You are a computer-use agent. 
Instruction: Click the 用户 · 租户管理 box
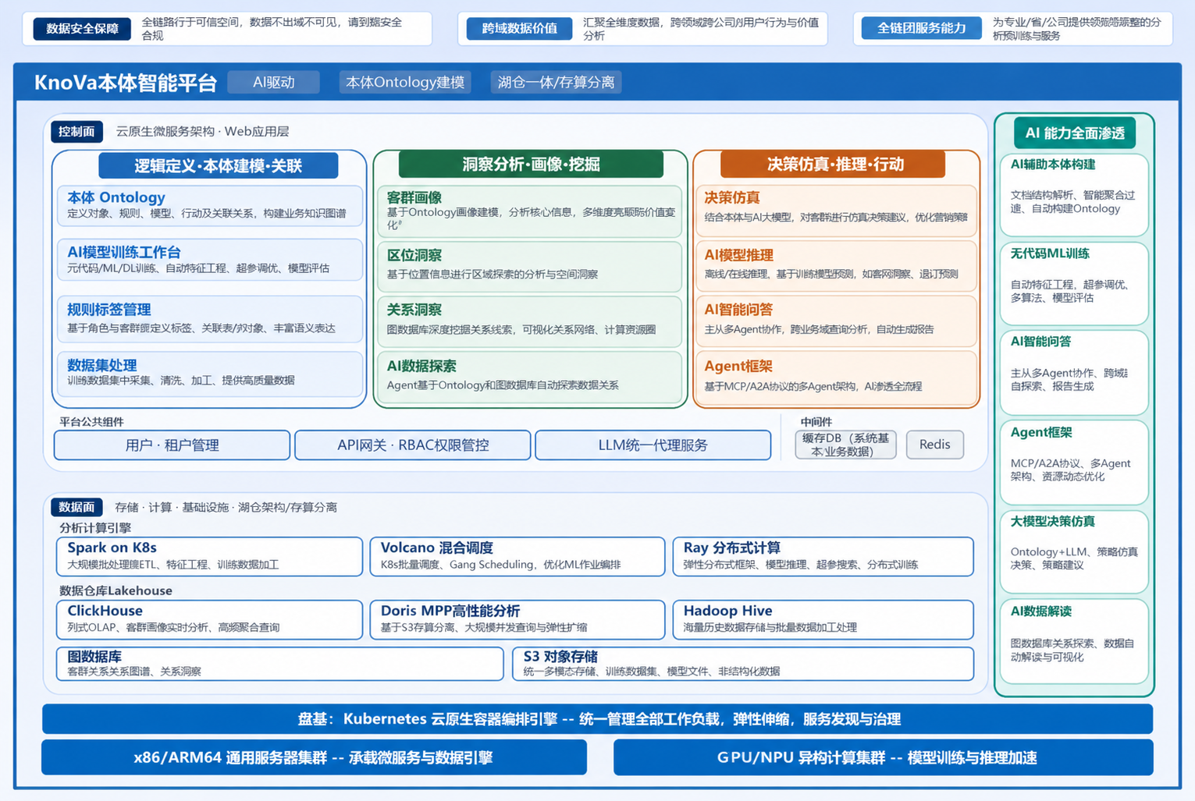(172, 445)
